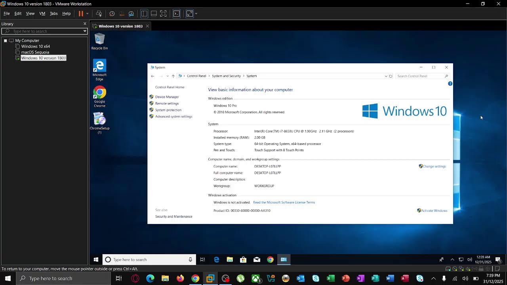Revert the VM to its previous snapshot

pyautogui.click(x=122, y=13)
